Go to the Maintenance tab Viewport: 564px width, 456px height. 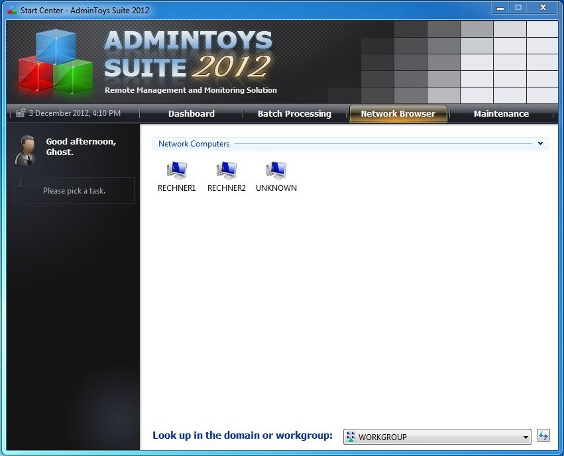point(501,113)
